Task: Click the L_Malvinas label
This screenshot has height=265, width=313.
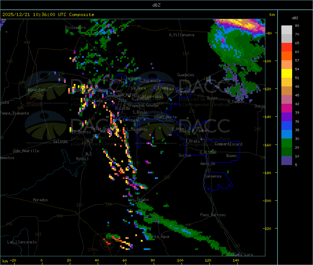Action: click(x=137, y=129)
